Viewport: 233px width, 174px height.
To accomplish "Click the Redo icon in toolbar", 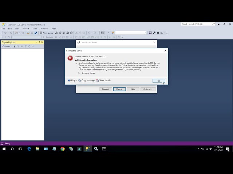I will pyautogui.click(x=95, y=33).
